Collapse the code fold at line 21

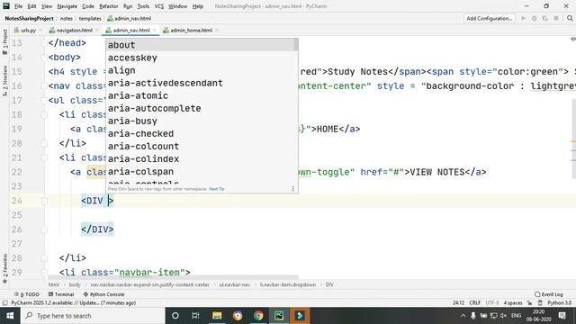pos(44,158)
